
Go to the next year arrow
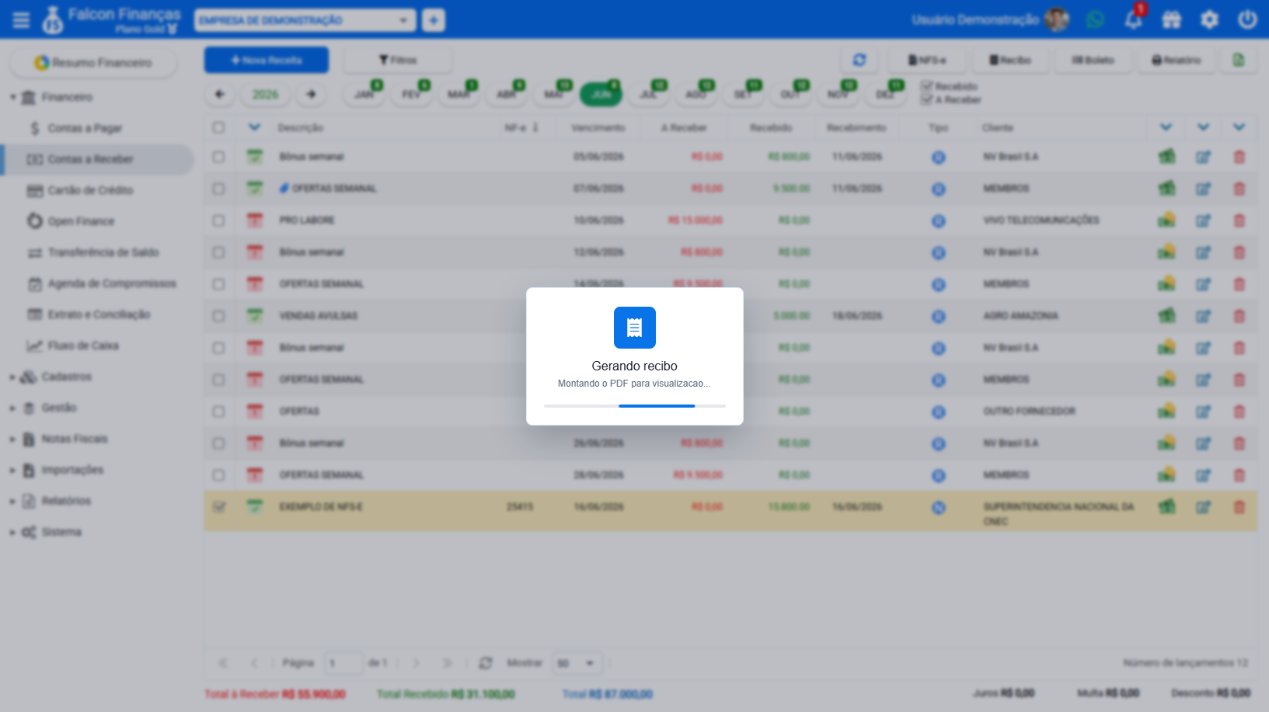point(311,94)
